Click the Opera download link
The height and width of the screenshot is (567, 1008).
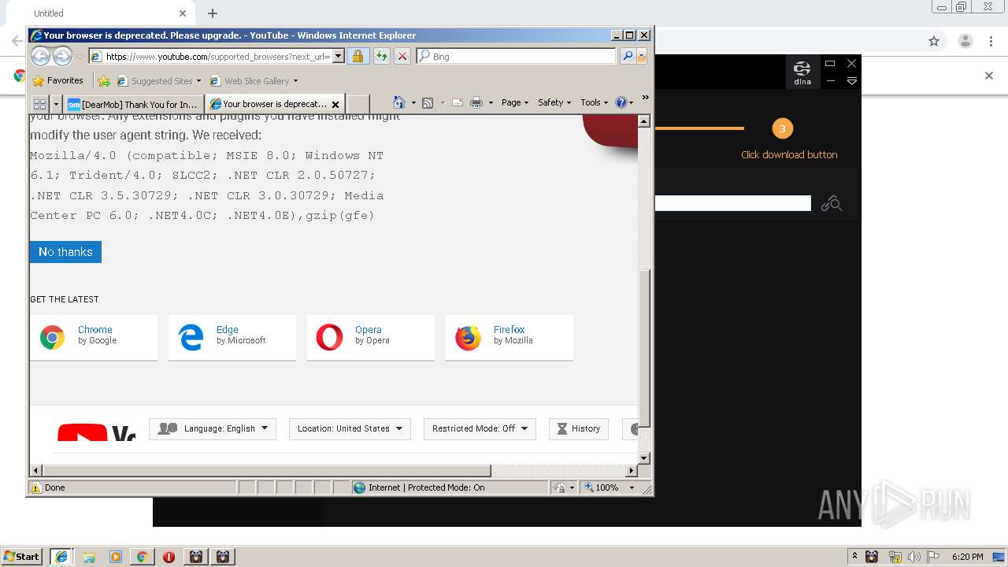click(x=371, y=338)
